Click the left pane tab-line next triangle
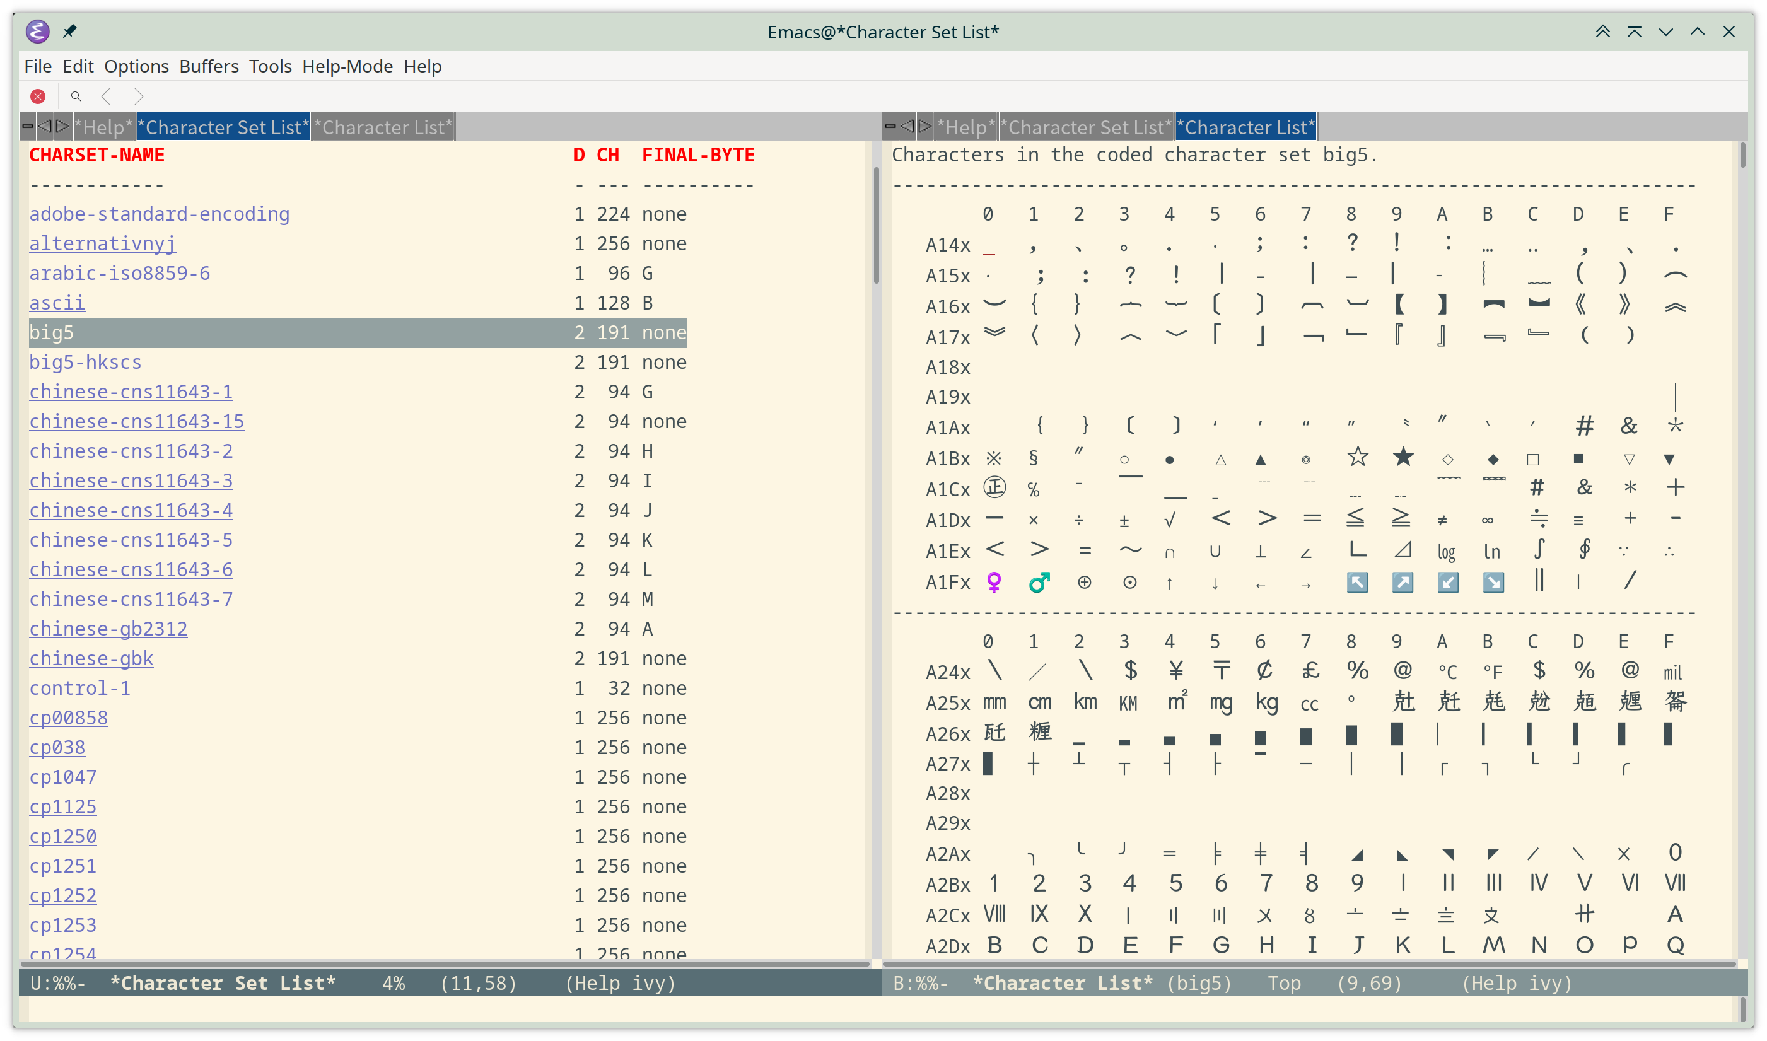 [62, 126]
